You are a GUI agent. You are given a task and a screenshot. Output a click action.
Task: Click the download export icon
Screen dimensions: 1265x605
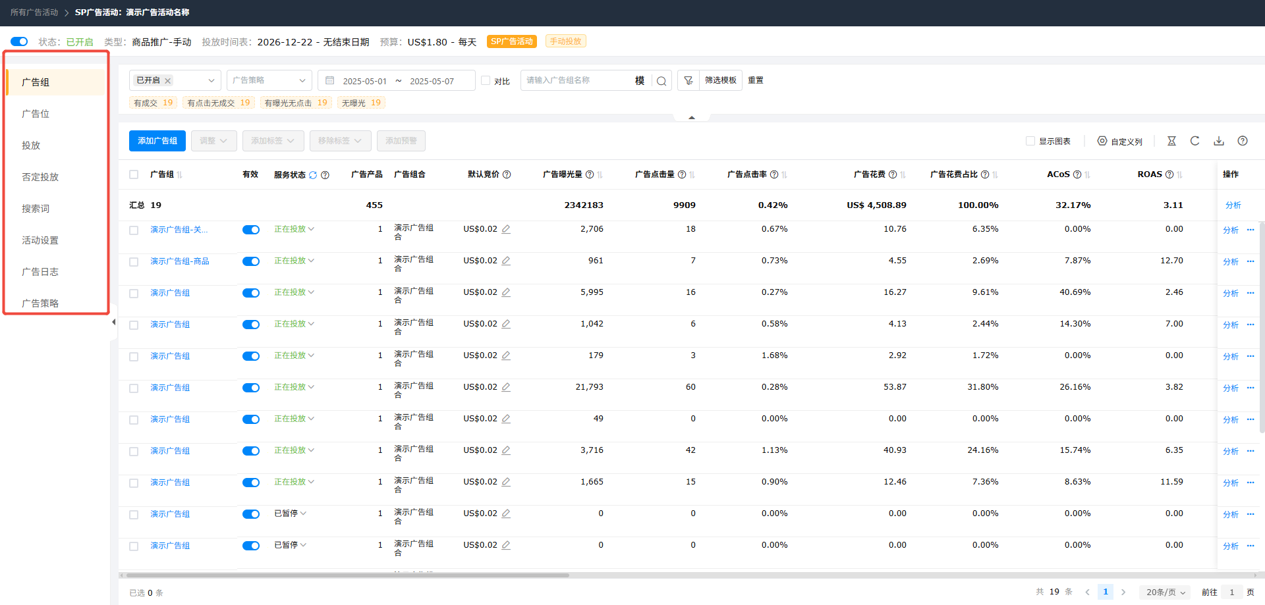point(1219,141)
